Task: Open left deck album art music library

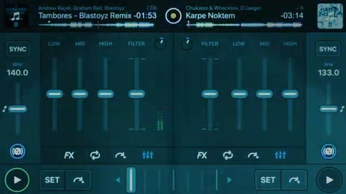Action: click(16, 17)
